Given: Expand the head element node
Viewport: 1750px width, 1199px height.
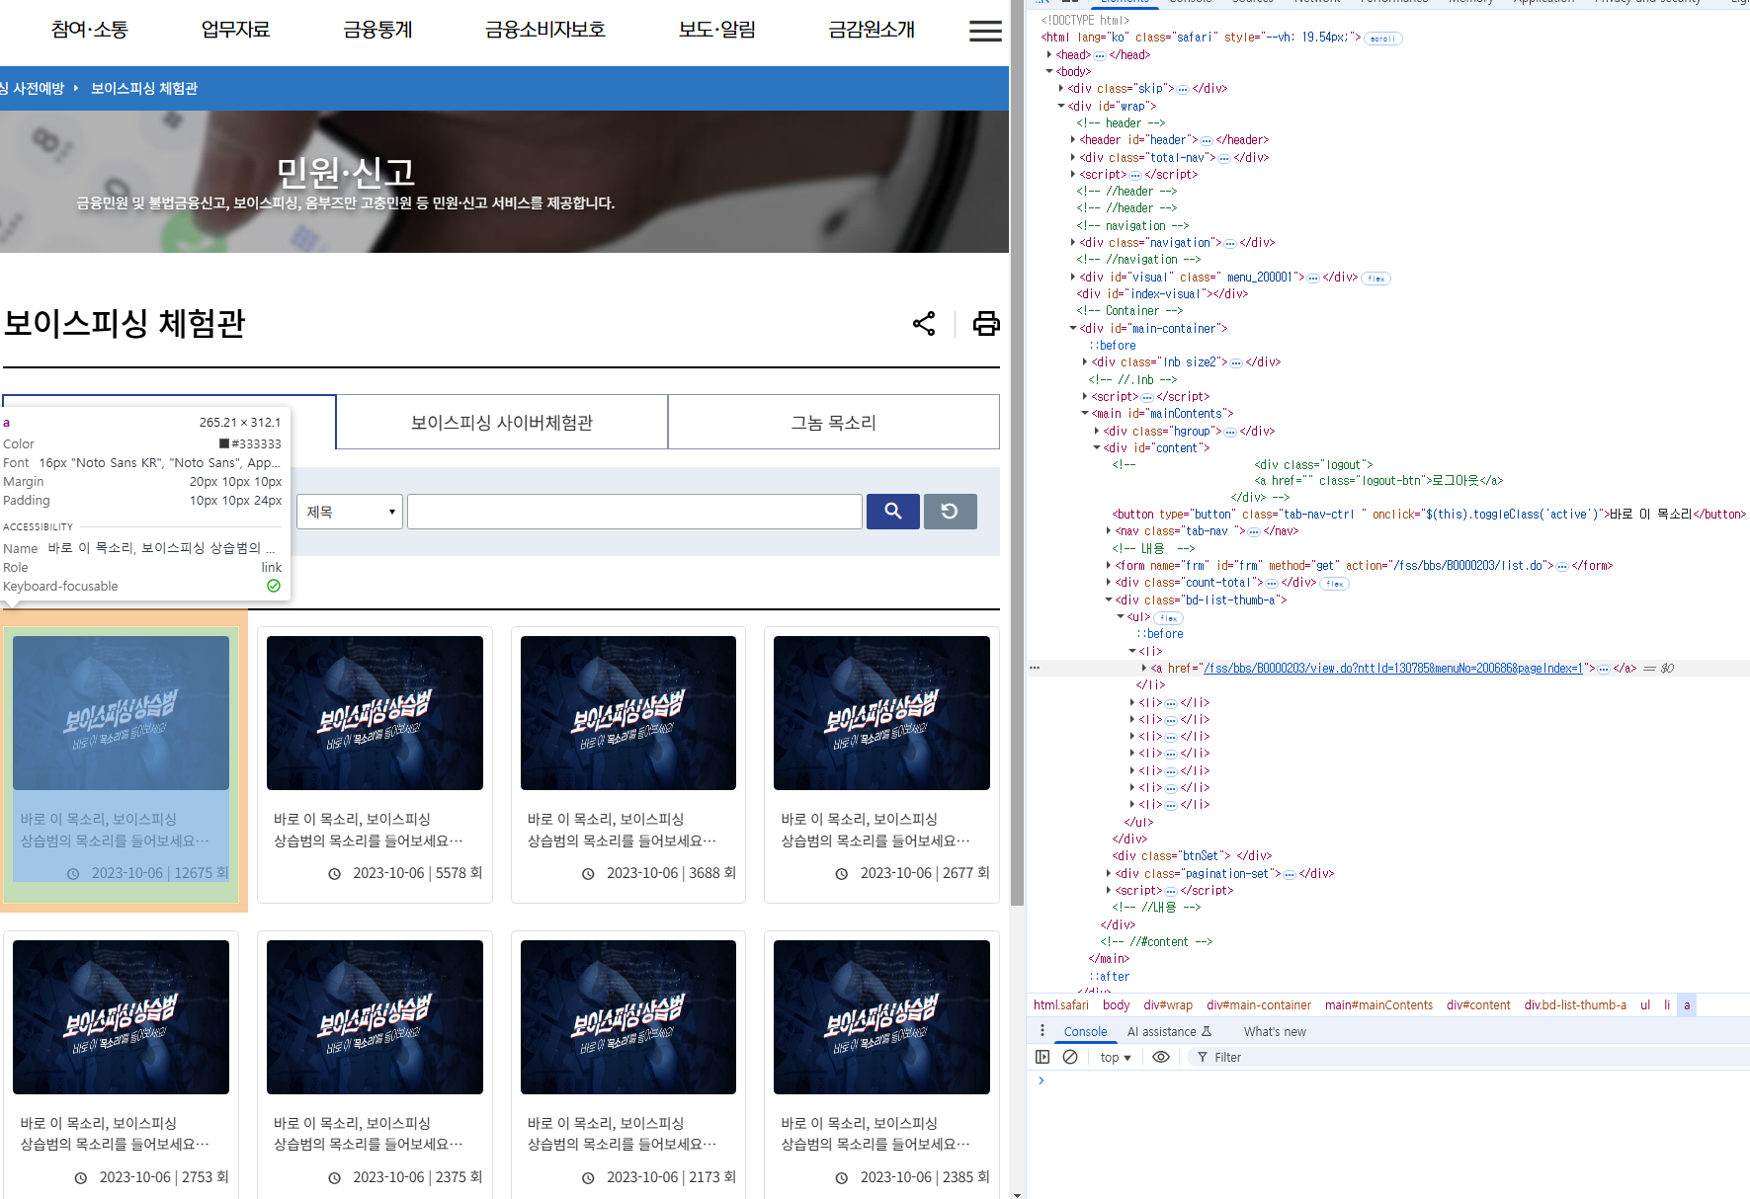Looking at the screenshot, I should coord(1049,54).
